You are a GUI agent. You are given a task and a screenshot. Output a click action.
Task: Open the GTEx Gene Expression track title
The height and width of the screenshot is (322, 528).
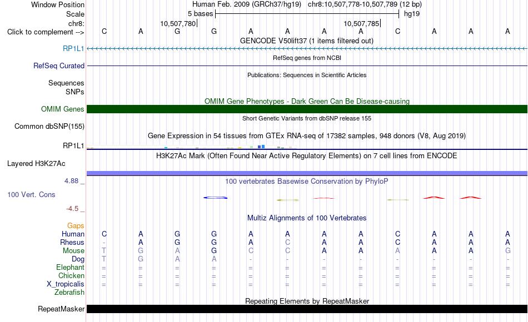(307, 136)
